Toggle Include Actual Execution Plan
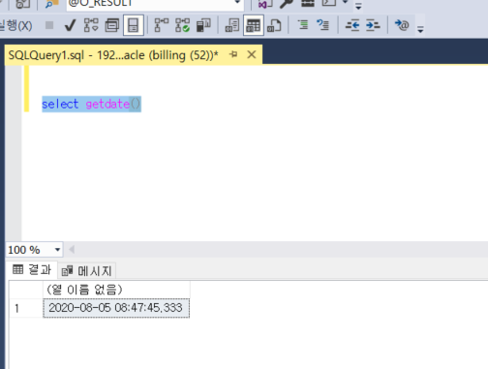Screen dimensions: 488x369 [162, 25]
